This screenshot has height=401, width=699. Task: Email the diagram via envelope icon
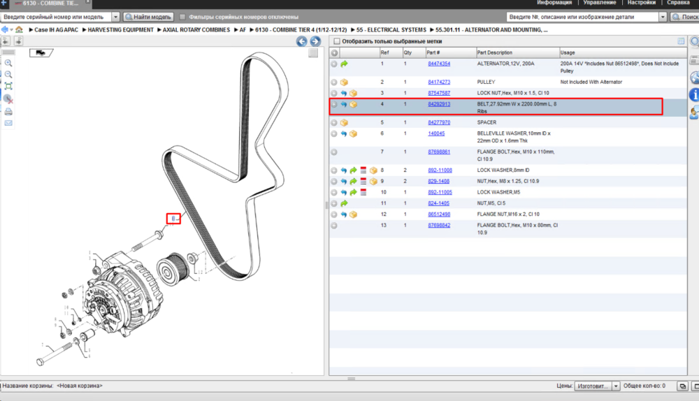[x=8, y=123]
